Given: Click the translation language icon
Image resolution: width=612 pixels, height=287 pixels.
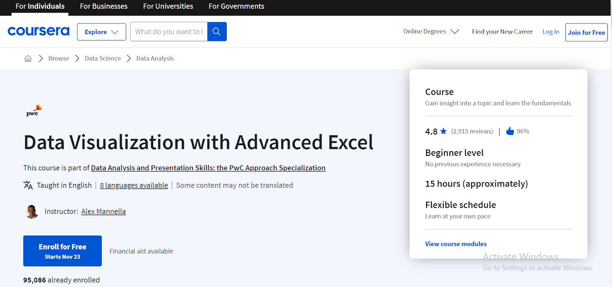Looking at the screenshot, I should [28, 185].
